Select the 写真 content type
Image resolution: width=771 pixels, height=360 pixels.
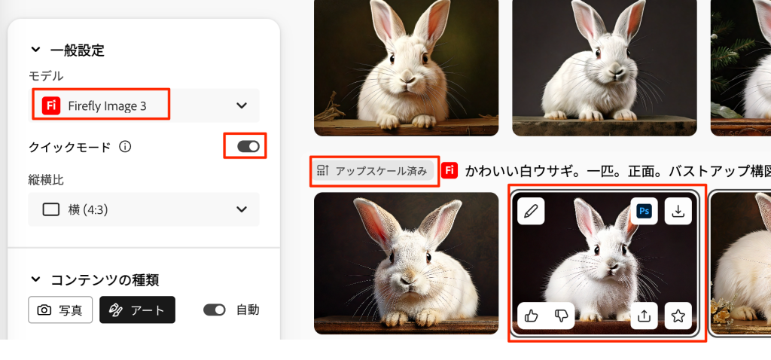click(60, 310)
